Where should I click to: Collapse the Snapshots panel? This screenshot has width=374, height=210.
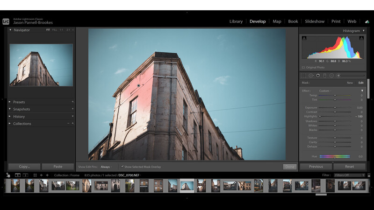click(x=10, y=109)
